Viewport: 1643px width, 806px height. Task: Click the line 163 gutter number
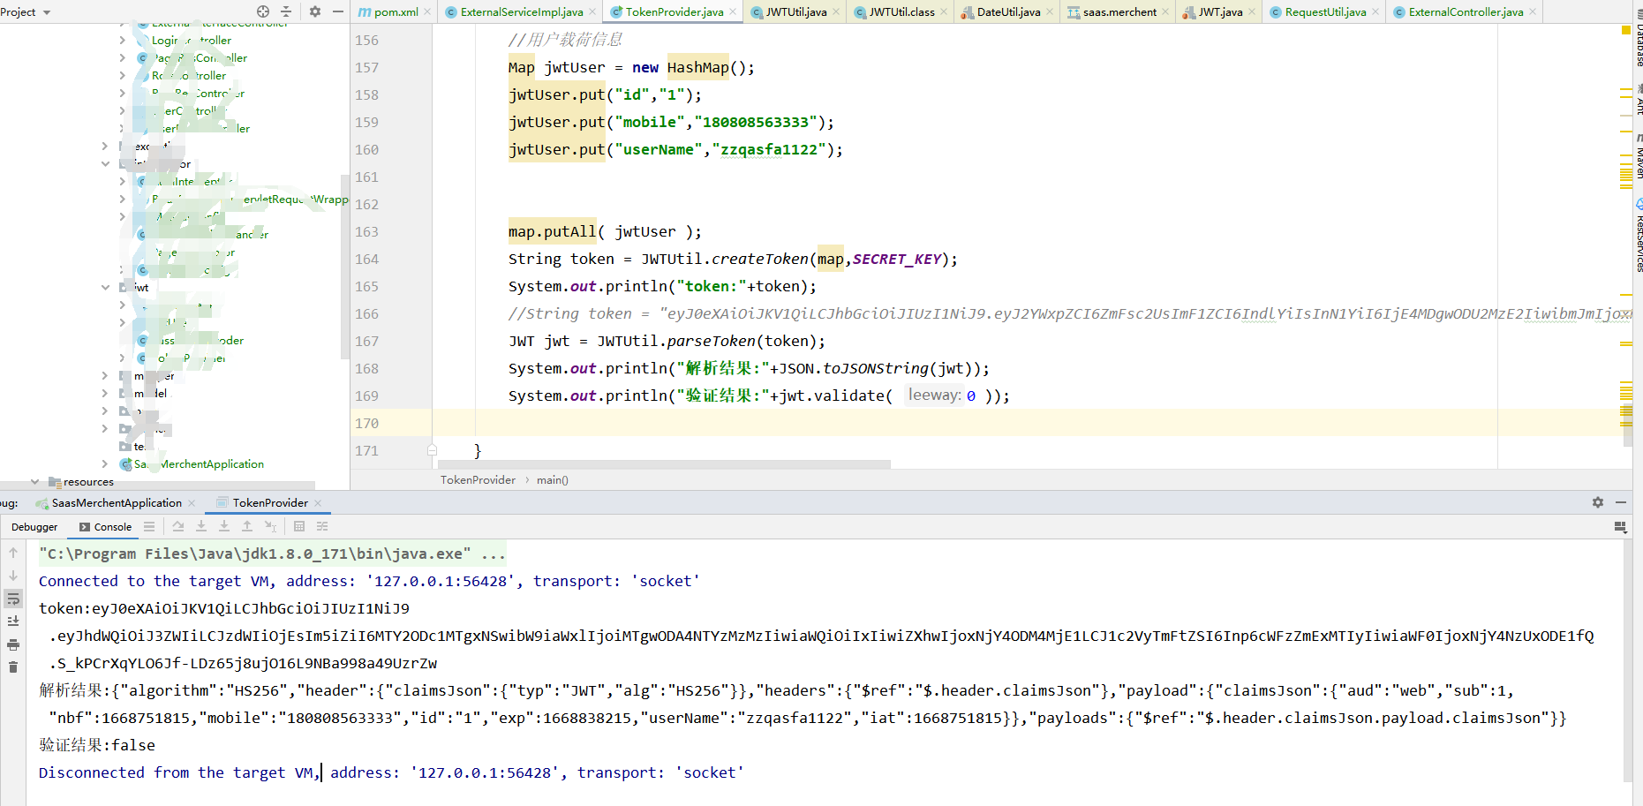(x=366, y=231)
